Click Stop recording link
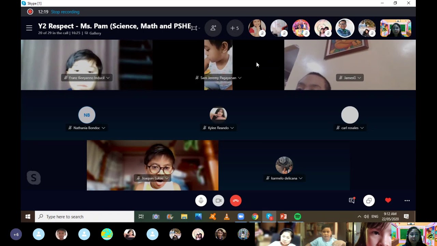Viewport: 437px width, 246px height. [65, 12]
